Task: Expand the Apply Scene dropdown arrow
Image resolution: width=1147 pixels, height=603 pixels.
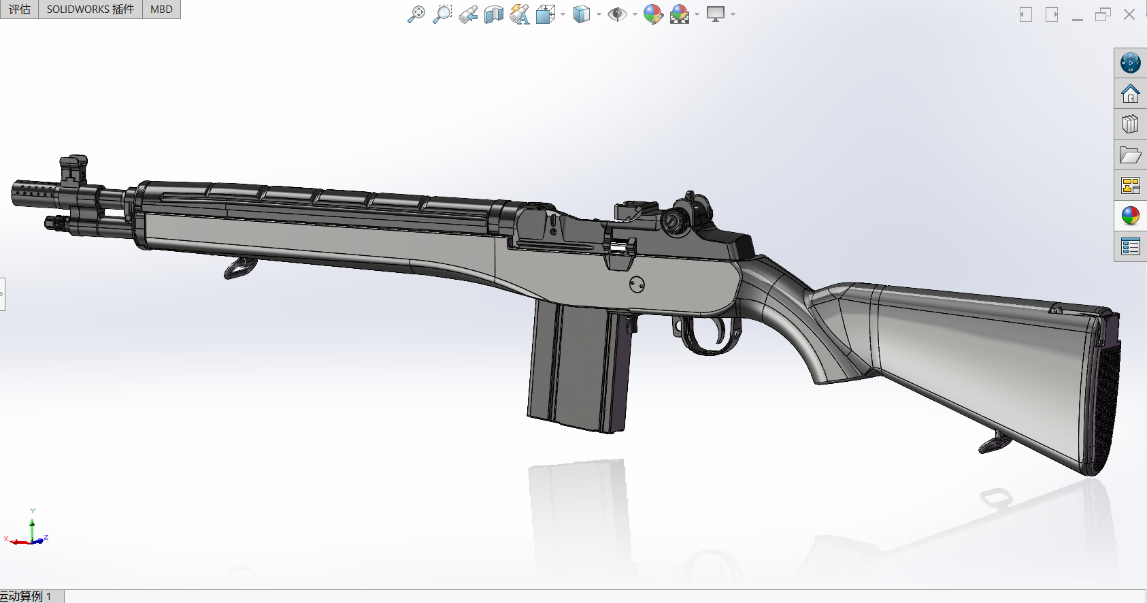Action: coord(697,14)
